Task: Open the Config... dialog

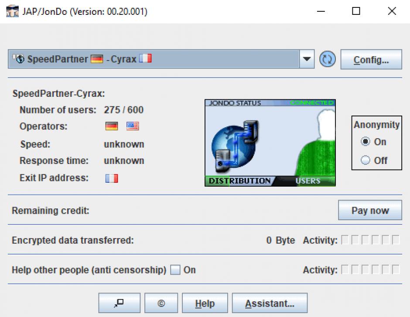Action: 371,59
